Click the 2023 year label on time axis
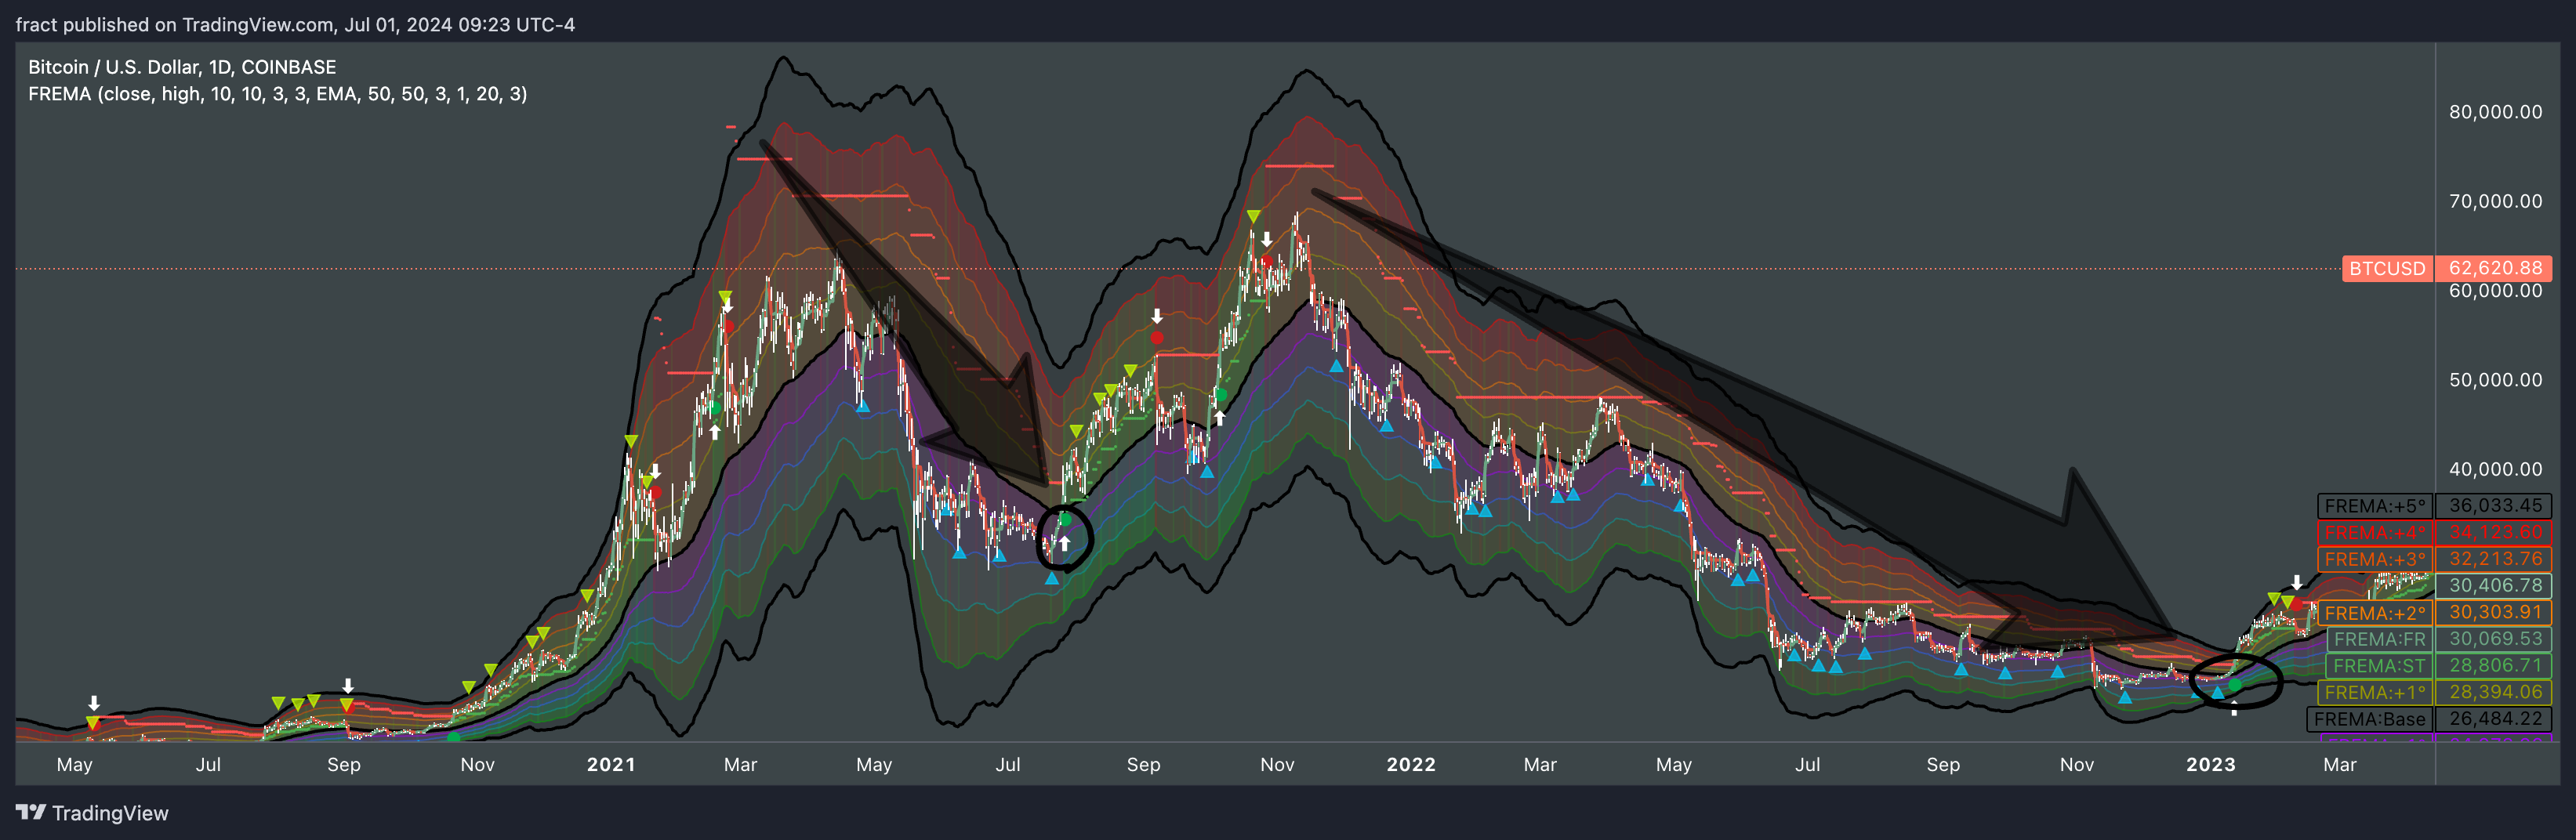Screen dimensions: 2576x840 [2211, 765]
